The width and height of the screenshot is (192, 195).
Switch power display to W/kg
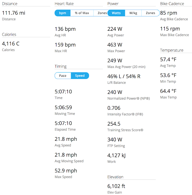133,13
